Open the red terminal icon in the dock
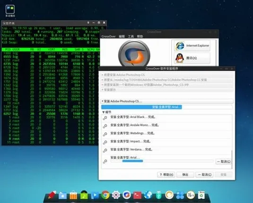 [137, 195]
